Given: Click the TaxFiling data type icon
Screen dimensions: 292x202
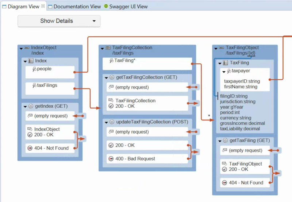Looking at the screenshot, I should 225,63.
